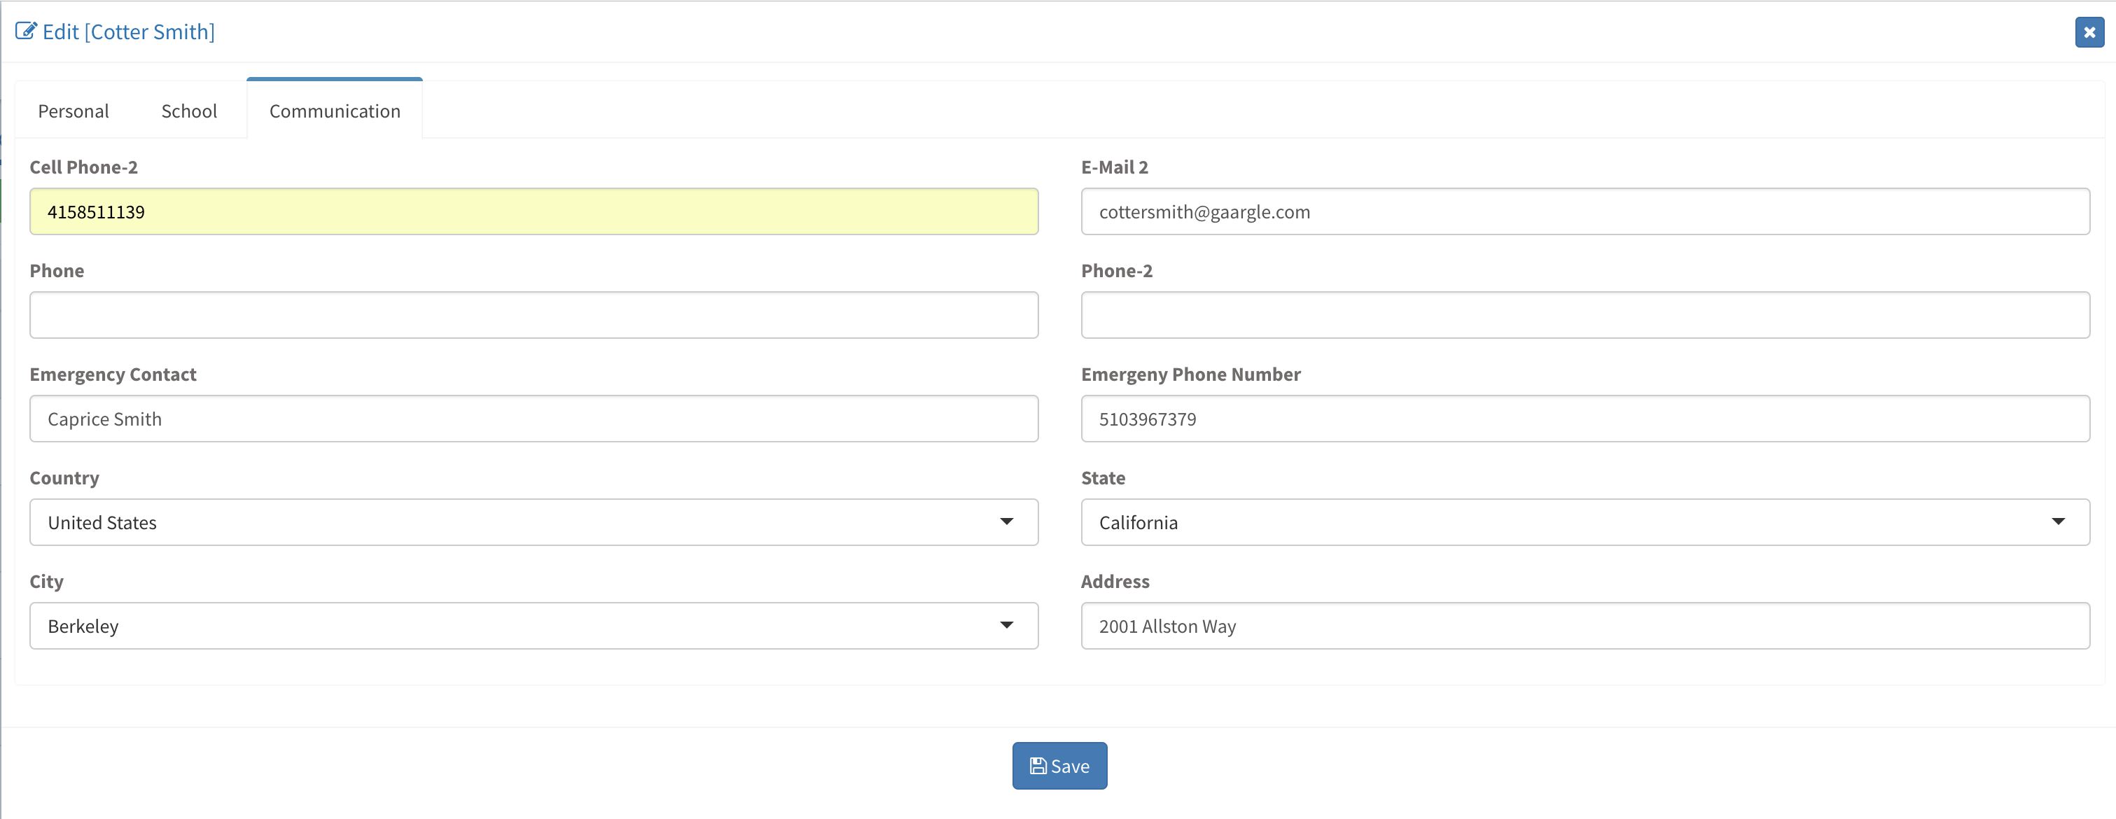The width and height of the screenshot is (2116, 819).
Task: Click the Cell Phone-2 input field
Action: click(534, 212)
